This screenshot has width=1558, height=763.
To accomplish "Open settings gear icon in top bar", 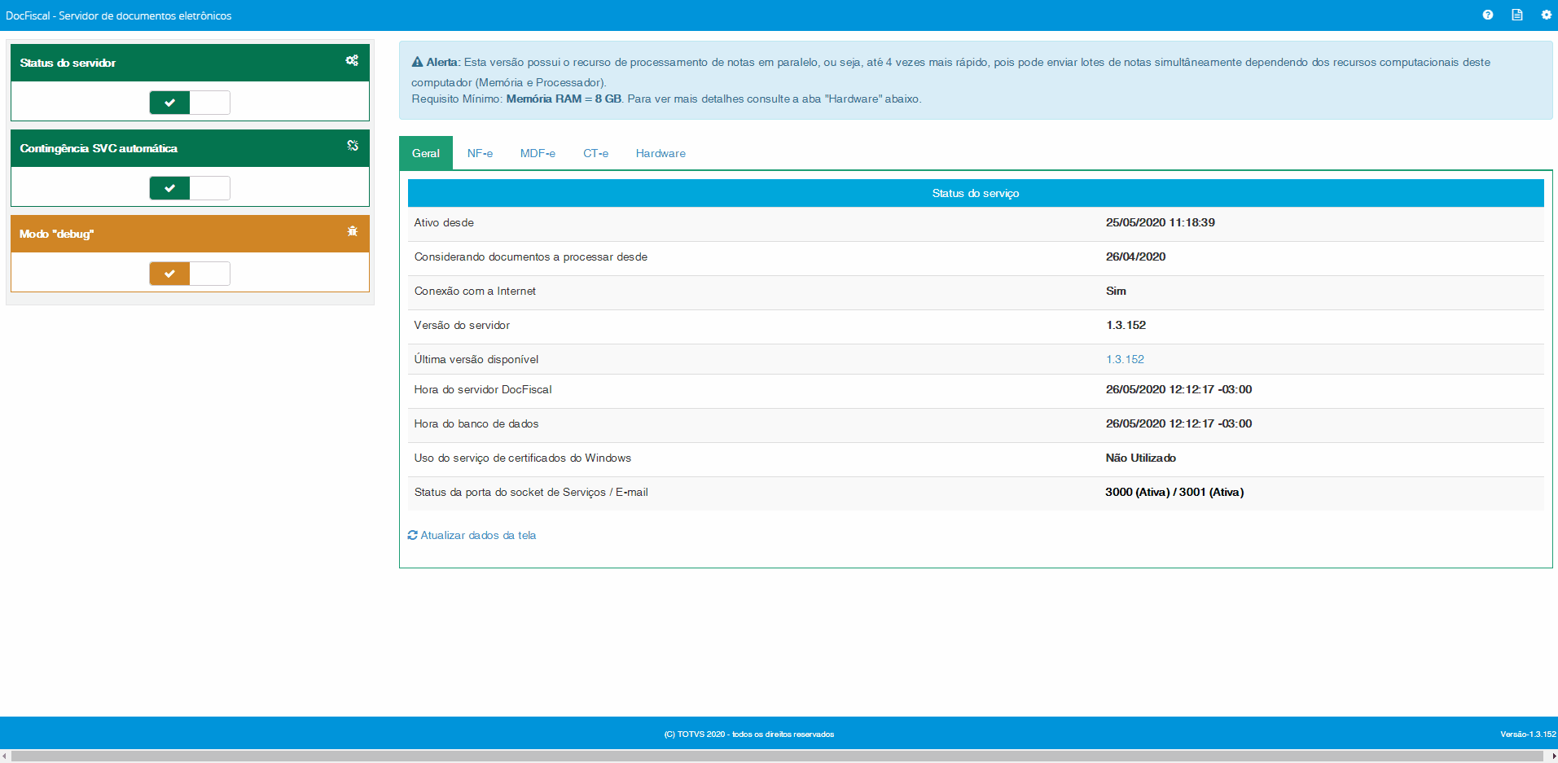I will click(x=1547, y=15).
